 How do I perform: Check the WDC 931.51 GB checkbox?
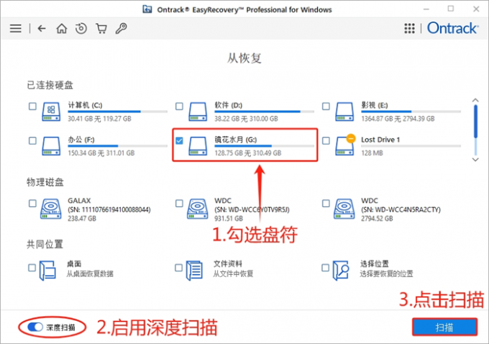179,203
